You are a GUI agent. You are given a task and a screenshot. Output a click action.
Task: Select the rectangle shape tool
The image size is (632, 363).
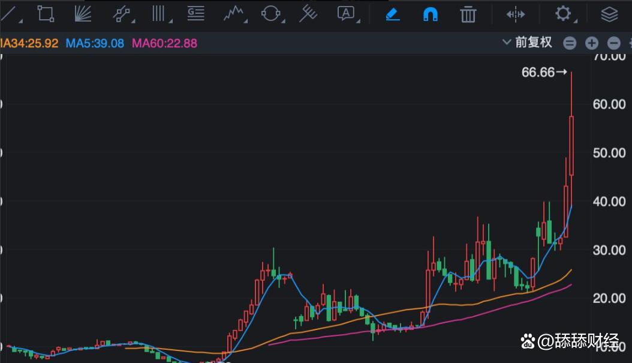45,14
